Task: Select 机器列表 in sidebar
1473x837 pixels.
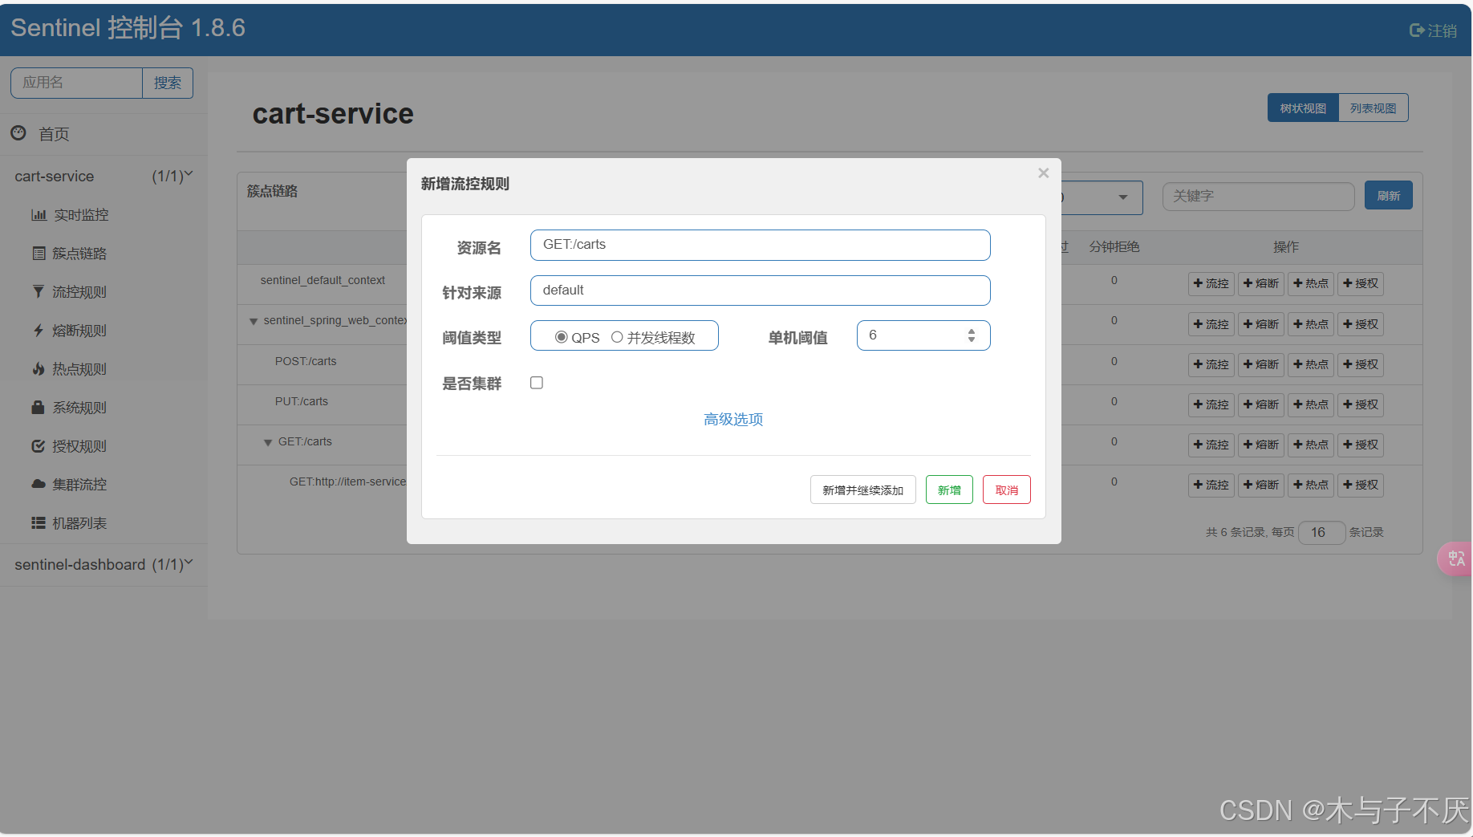Action: click(79, 522)
